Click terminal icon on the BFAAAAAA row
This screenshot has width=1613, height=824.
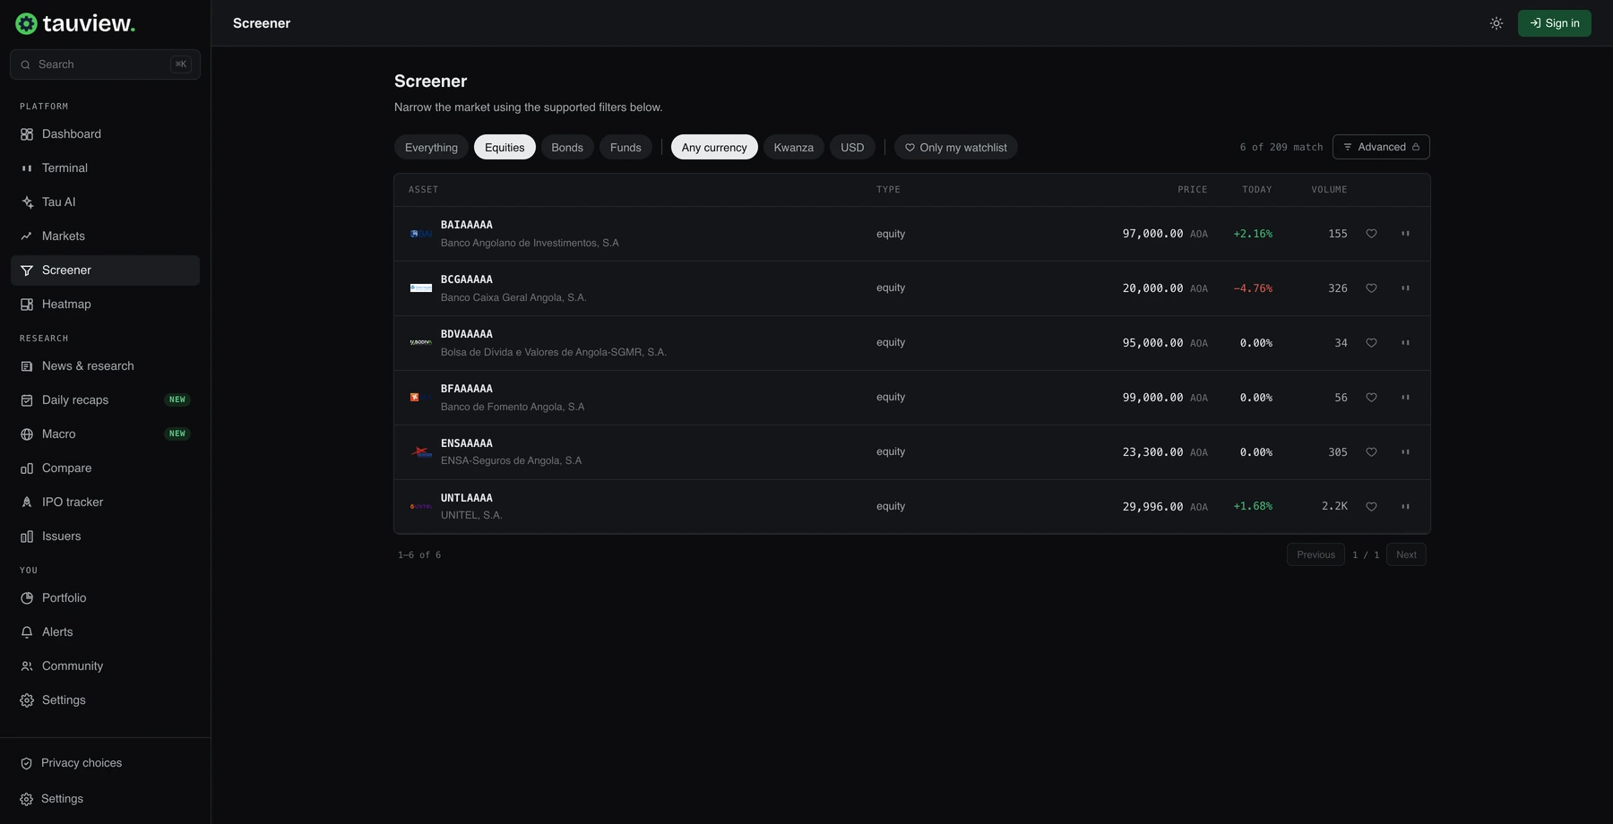pos(1405,398)
